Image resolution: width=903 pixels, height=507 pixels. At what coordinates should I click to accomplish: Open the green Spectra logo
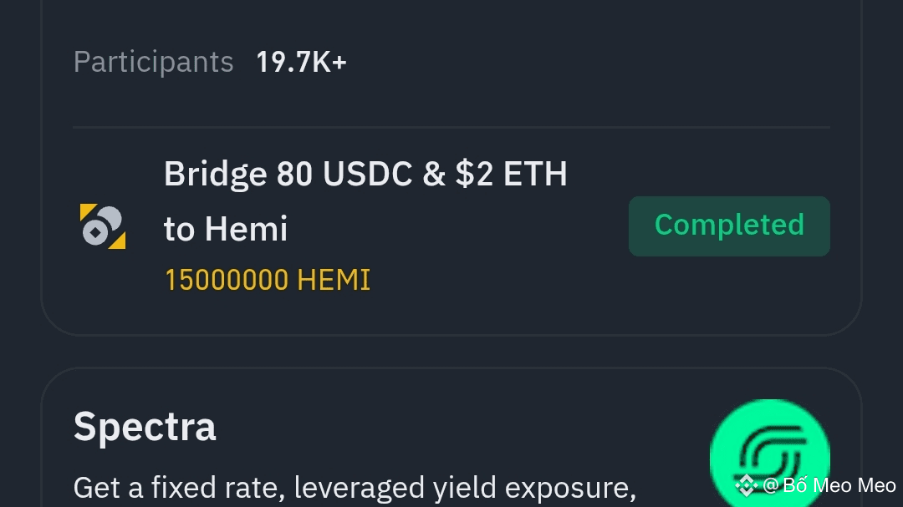coord(769,453)
